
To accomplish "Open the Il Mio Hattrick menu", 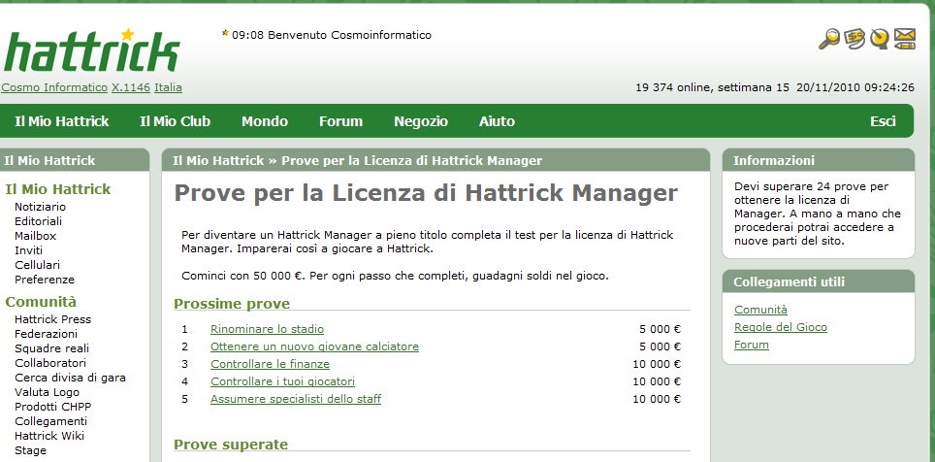I will tap(61, 121).
